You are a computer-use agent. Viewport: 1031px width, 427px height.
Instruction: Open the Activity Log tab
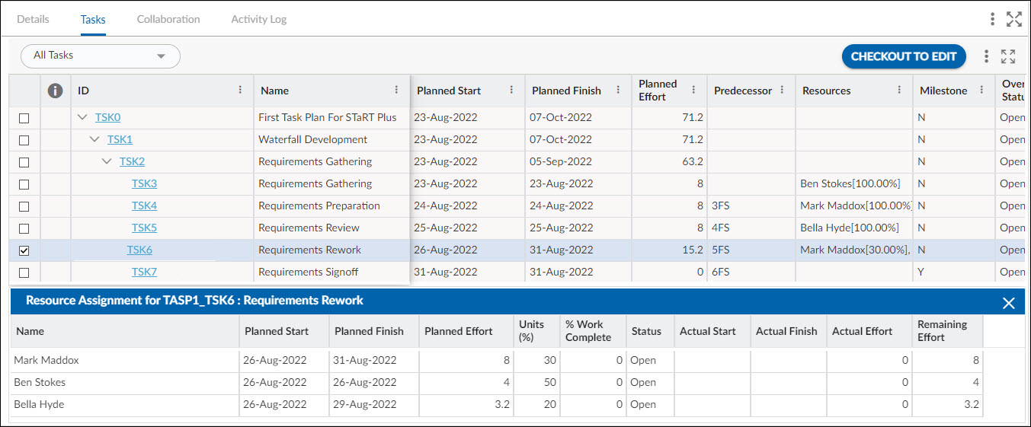[x=258, y=19]
